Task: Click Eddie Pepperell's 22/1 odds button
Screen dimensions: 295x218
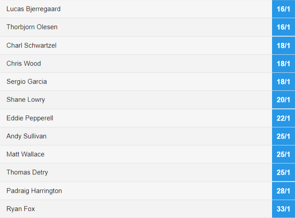Action: pos(284,118)
